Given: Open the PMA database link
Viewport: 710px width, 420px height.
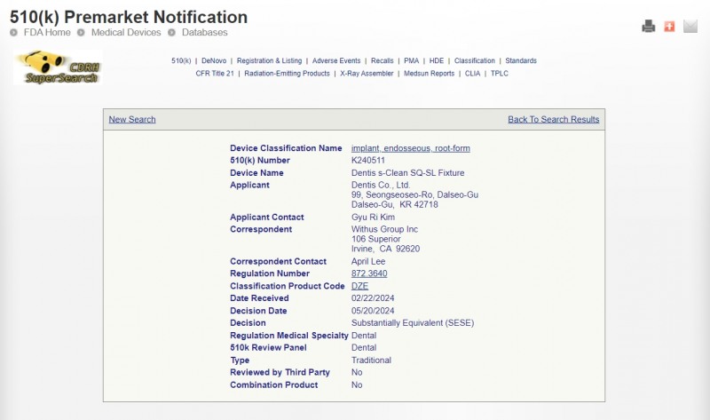Looking at the screenshot, I should 411,61.
